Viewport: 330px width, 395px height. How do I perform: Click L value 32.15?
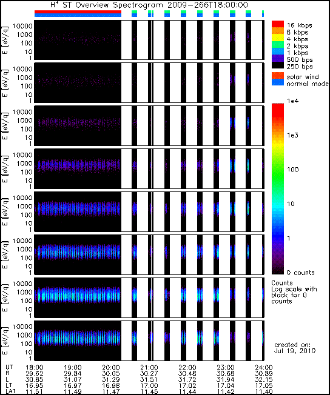tap(264, 380)
